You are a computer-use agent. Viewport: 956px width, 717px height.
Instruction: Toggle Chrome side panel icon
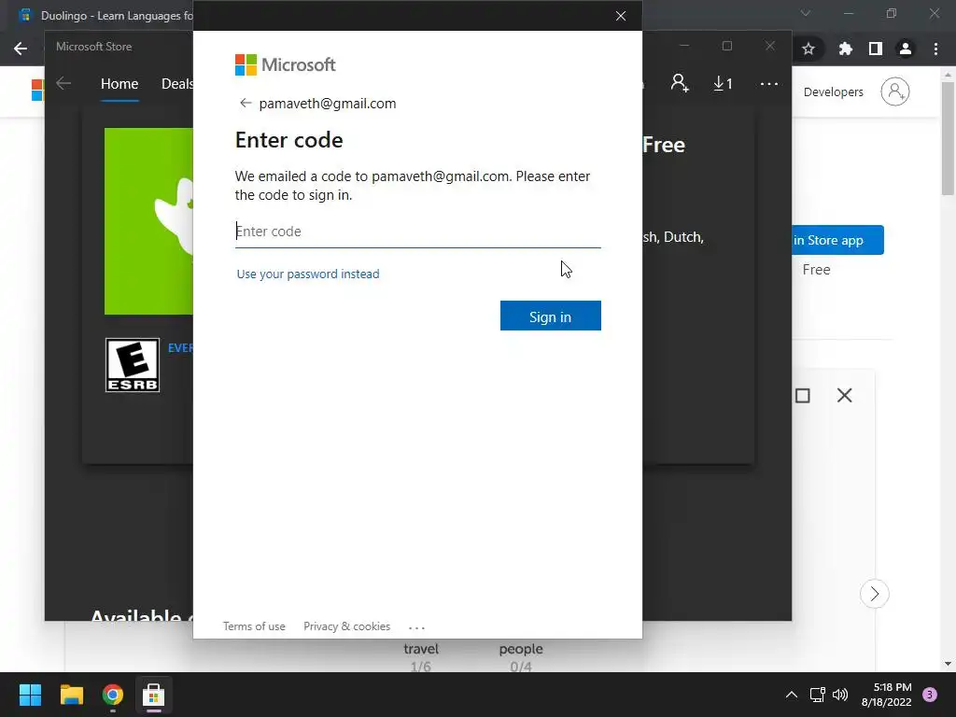click(876, 49)
